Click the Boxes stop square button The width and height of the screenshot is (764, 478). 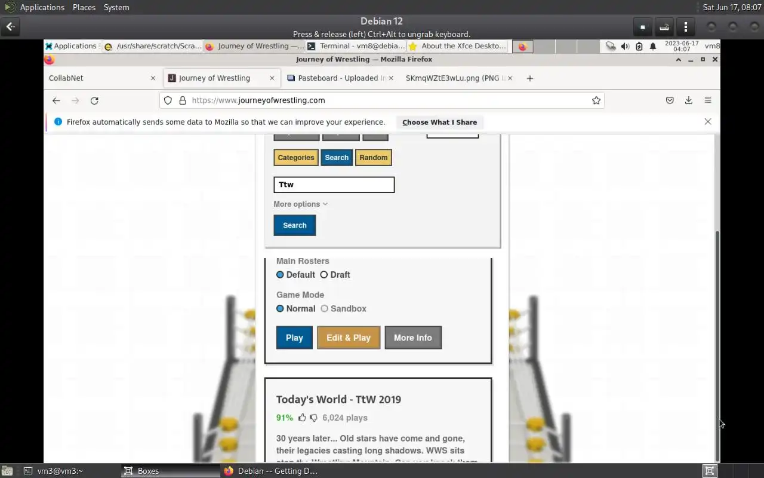click(x=643, y=27)
